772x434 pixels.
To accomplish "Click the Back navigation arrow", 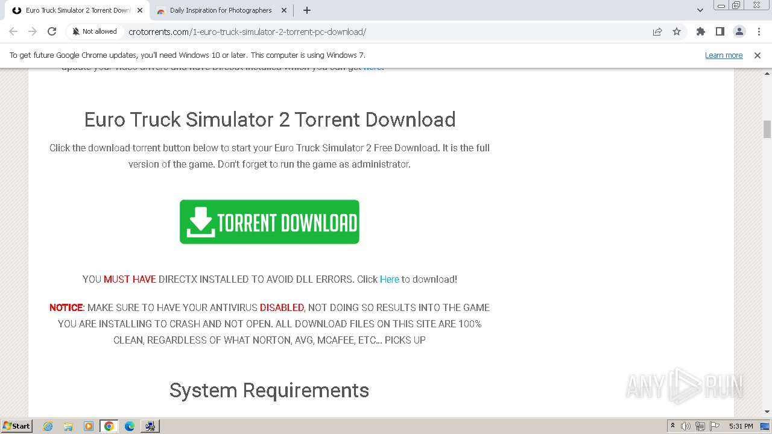I will click(x=13, y=31).
